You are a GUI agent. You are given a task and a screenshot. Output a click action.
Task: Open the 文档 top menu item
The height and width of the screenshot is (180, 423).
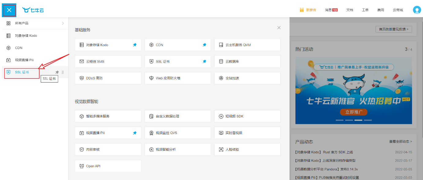[x=350, y=10]
